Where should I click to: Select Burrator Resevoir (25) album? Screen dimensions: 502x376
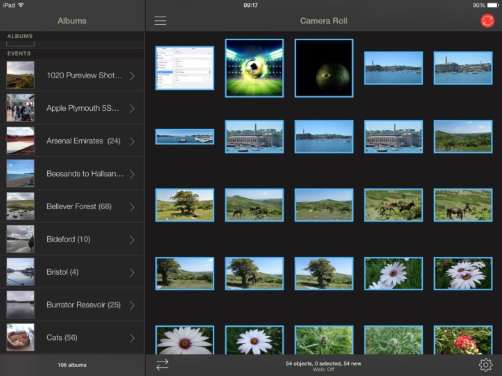coord(83,305)
